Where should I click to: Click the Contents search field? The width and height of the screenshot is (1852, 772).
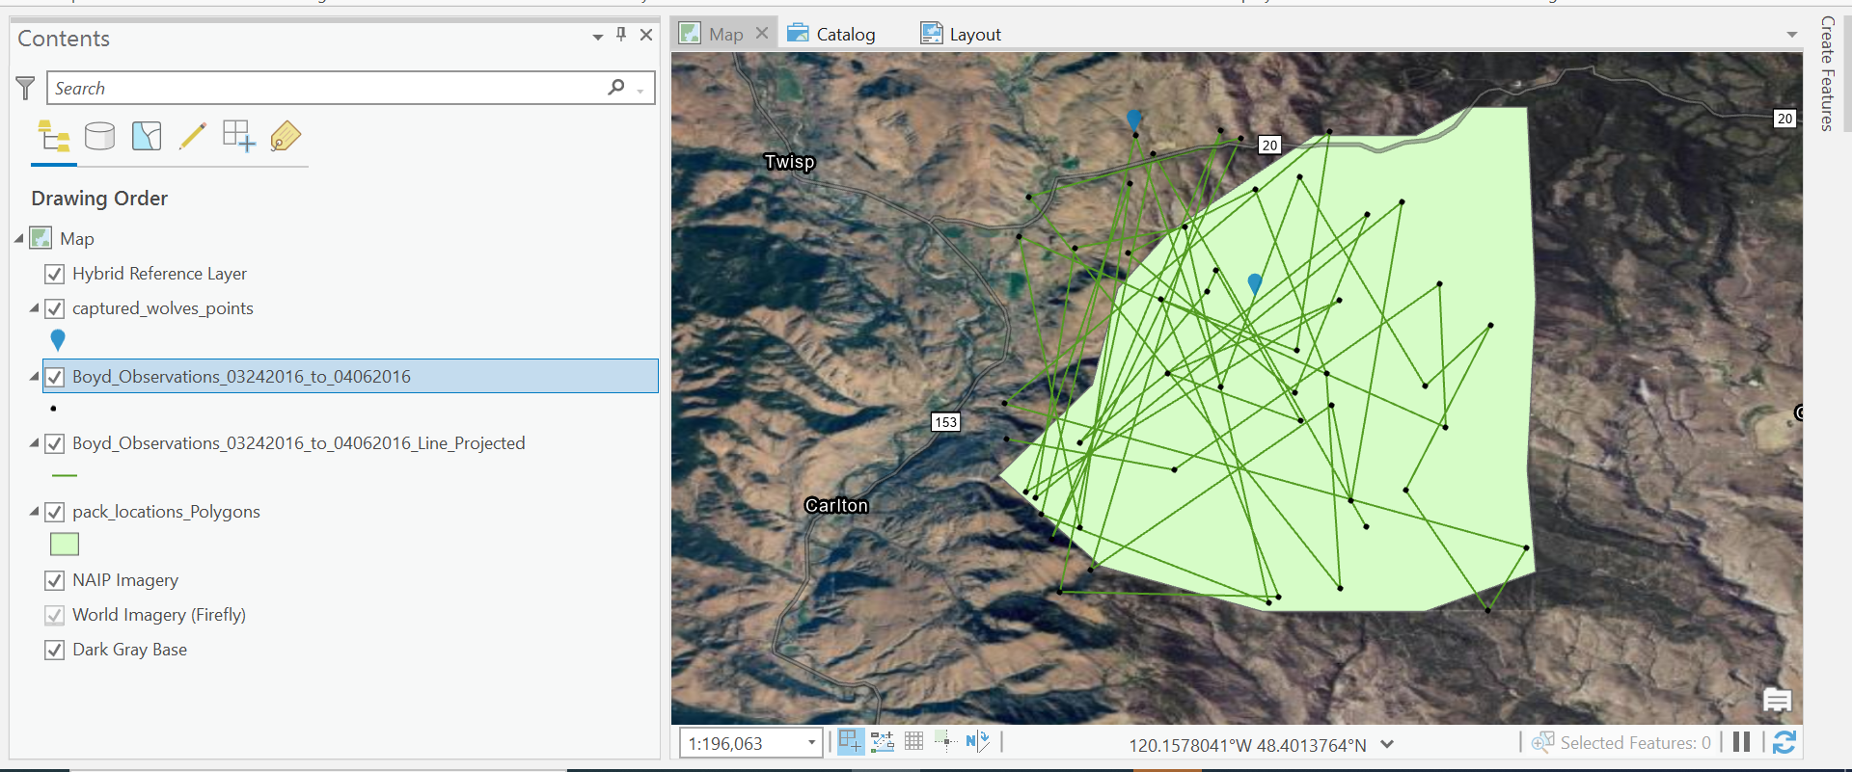coord(328,88)
